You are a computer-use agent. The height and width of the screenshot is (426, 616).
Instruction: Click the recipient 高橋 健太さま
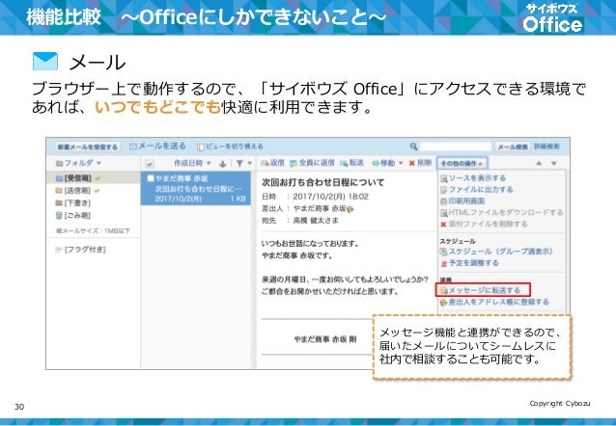coord(316,221)
